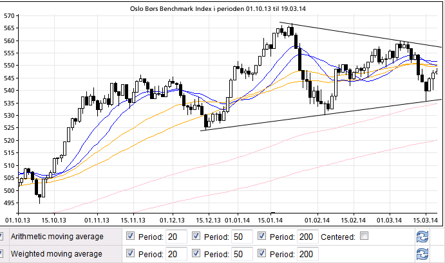The image size is (445, 263).
Task: Click Arithmetic period field containing 50
Action: pyautogui.click(x=241, y=237)
